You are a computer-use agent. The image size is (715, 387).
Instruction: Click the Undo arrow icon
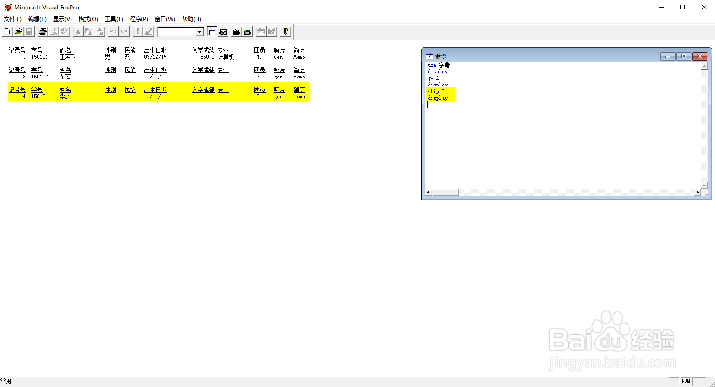[113, 31]
